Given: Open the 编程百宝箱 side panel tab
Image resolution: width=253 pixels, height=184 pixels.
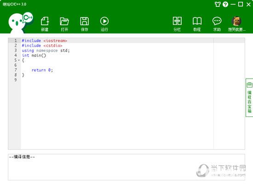Looking at the screenshot, I should [x=249, y=98].
